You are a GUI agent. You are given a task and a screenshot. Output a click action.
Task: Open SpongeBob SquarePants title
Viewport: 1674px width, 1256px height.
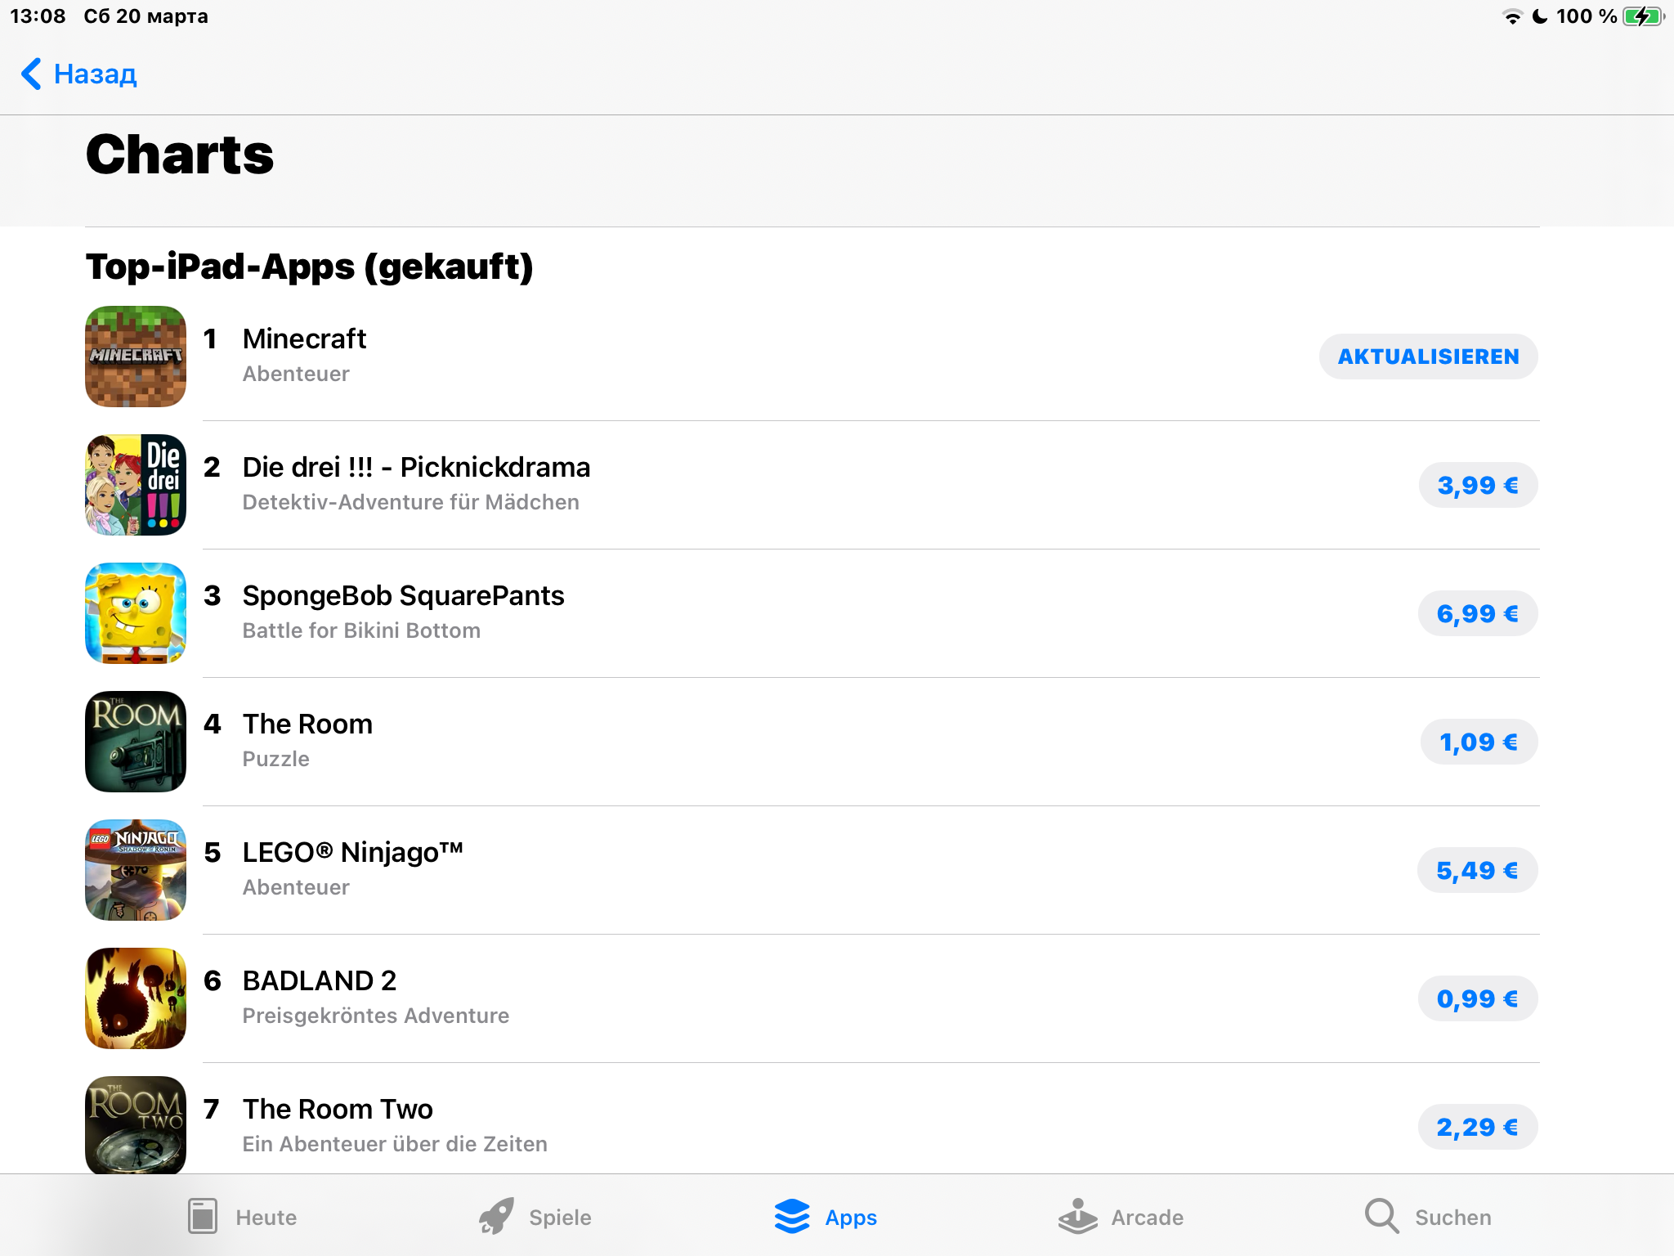coord(403,595)
